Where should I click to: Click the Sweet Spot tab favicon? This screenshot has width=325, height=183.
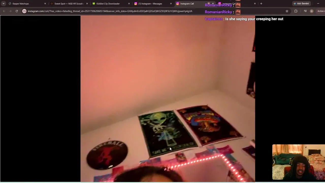(x=52, y=4)
